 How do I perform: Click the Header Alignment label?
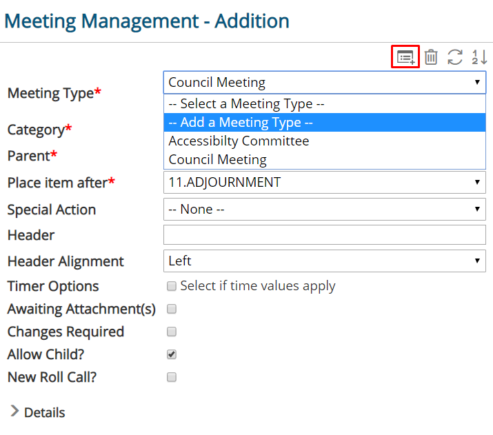(66, 261)
